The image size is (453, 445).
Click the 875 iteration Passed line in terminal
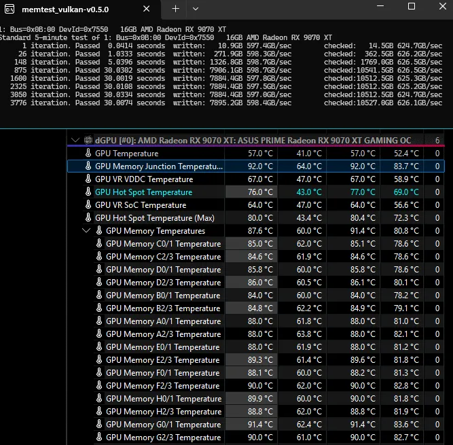pyautogui.click(x=228, y=70)
